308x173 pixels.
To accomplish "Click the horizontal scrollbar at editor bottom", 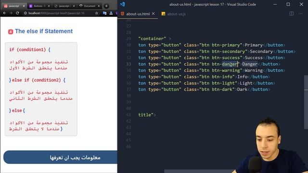I will point(200,171).
